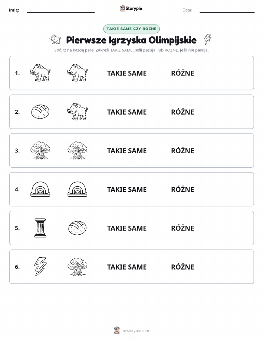Select RÓŻNE in row 5
Image resolution: width=263 pixels, height=341 pixels.
[183, 228]
